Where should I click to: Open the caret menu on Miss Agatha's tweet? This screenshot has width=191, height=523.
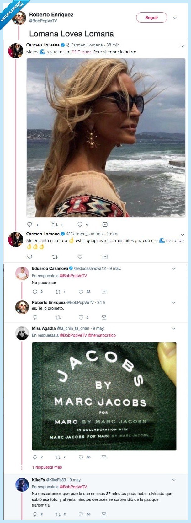tap(174, 328)
